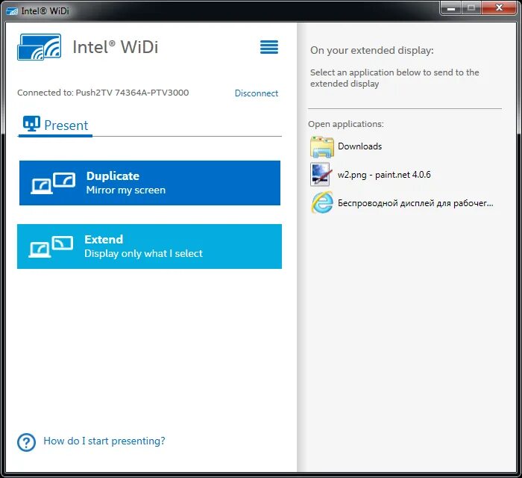Click the Disconnect link
This screenshot has height=478, width=522.
[x=257, y=93]
